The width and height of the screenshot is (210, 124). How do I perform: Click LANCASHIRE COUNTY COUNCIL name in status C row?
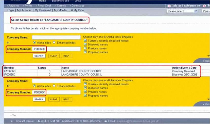pyautogui.click(x=82, y=71)
